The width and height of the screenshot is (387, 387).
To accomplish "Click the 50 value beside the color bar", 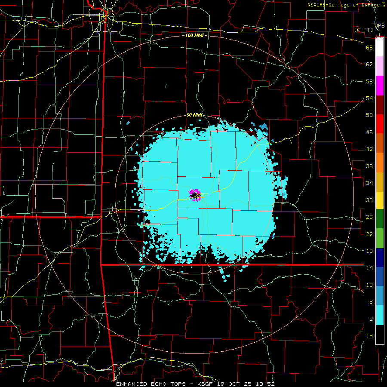I will point(369,115).
